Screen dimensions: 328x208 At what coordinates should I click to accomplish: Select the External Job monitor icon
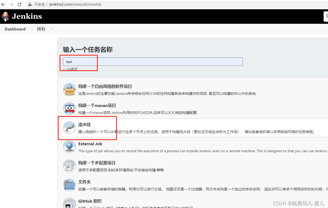click(x=69, y=147)
